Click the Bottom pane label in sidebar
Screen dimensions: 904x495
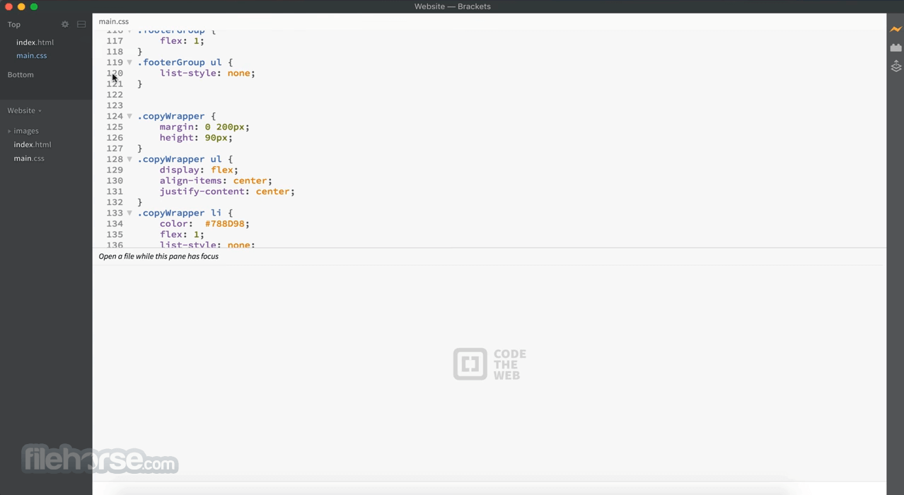21,75
